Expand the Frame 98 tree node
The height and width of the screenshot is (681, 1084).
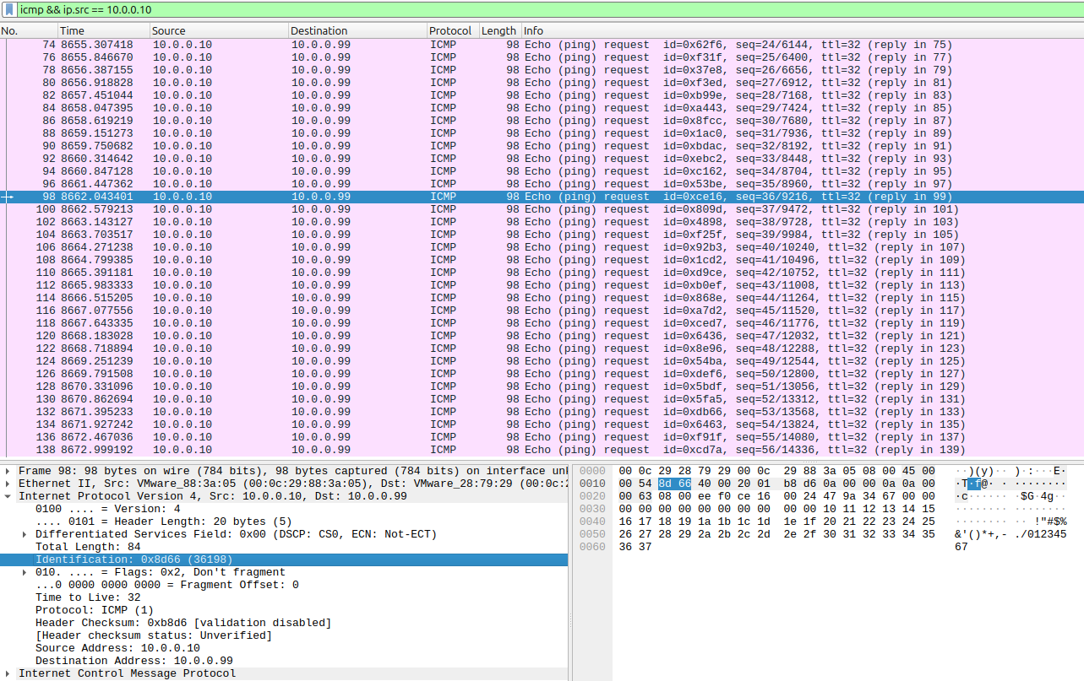8,471
